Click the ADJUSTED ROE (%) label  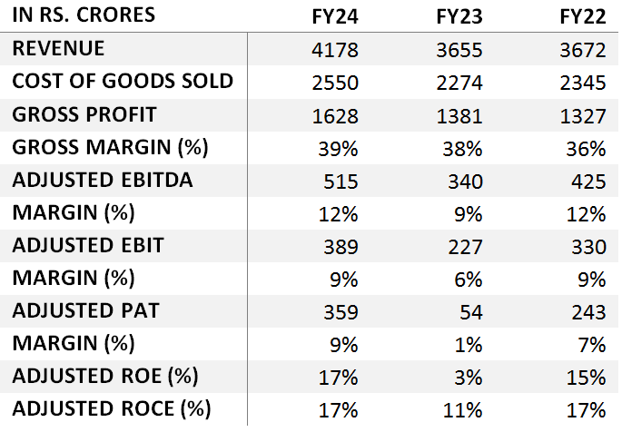click(105, 376)
